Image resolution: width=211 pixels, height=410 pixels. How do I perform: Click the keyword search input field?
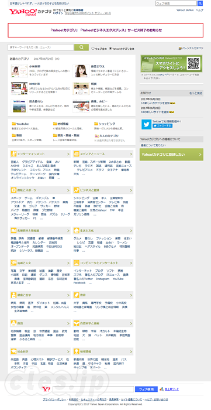click(x=41, y=47)
